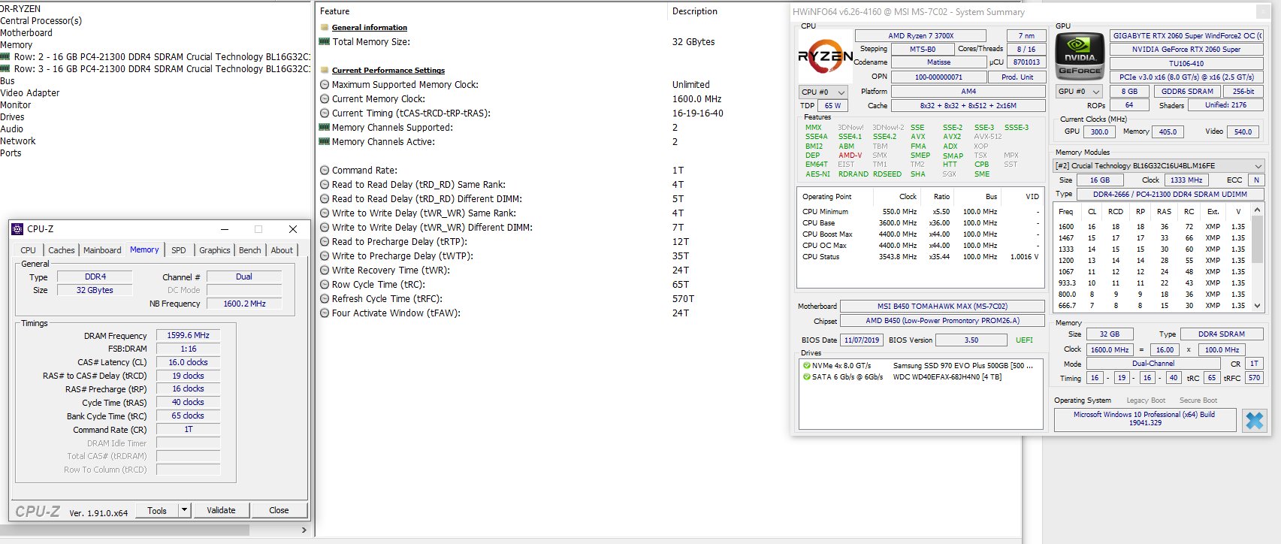Image resolution: width=1281 pixels, height=544 pixels.
Task: Open the About tab in CPU-Z
Action: [x=282, y=250]
